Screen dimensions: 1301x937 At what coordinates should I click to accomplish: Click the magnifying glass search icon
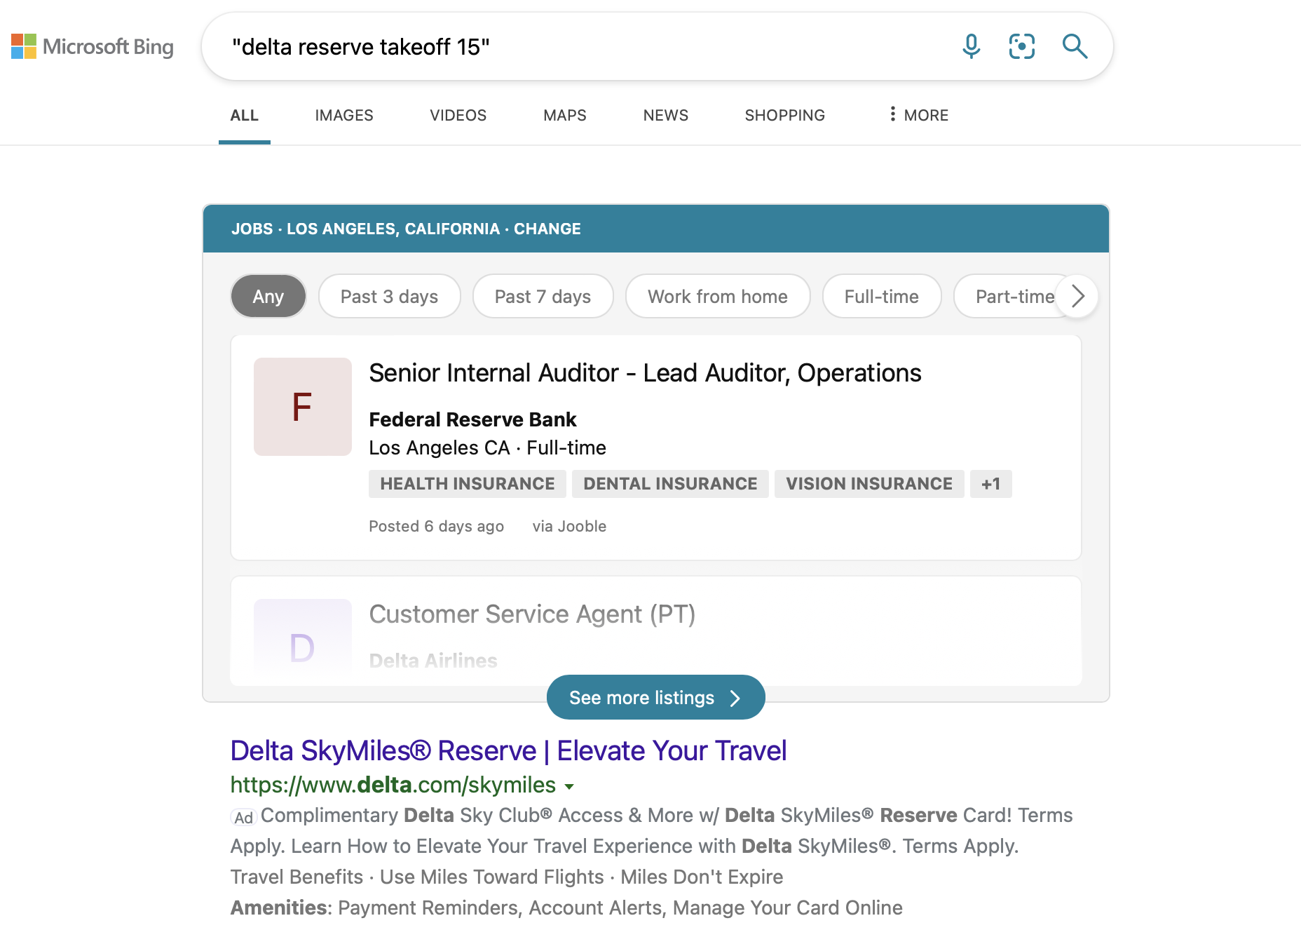coord(1074,46)
